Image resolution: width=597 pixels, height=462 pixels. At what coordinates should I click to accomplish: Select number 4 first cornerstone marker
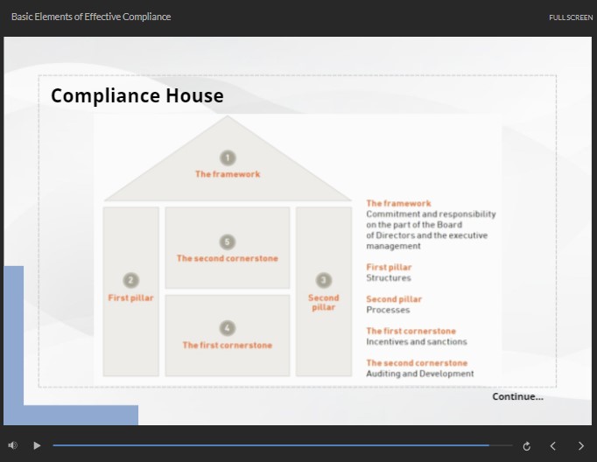[x=228, y=328]
